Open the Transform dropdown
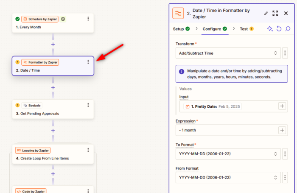The height and width of the screenshot is (193, 297). (228, 53)
